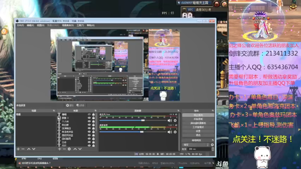This screenshot has height=169, width=301.
Task: Open the 文件(F) menu
Action: coord(20,25)
